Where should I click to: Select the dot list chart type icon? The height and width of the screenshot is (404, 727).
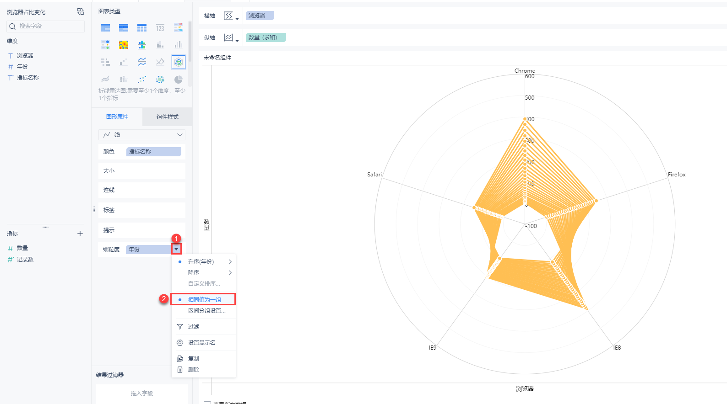(x=105, y=45)
